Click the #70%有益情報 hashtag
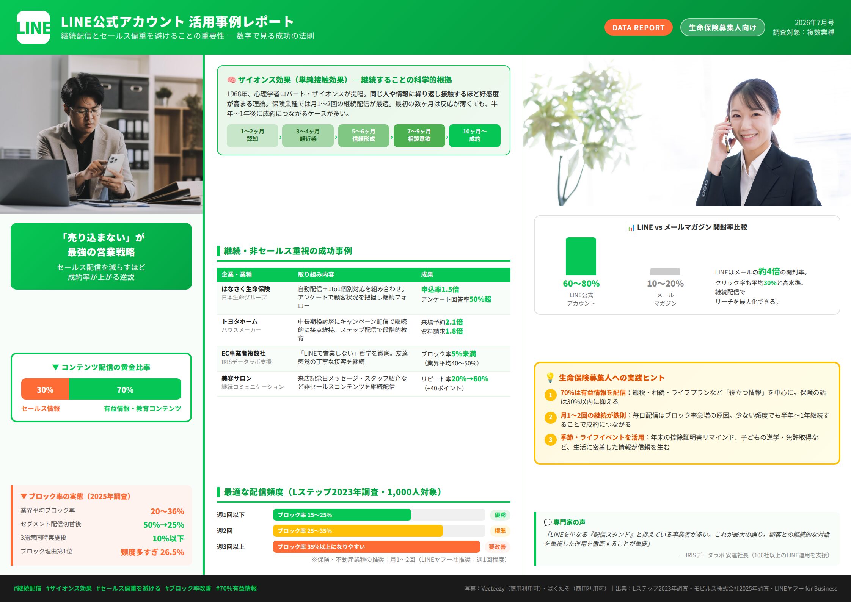 tap(236, 588)
